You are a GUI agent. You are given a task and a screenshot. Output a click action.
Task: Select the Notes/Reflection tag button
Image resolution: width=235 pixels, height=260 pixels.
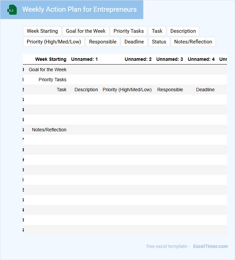[193, 42]
